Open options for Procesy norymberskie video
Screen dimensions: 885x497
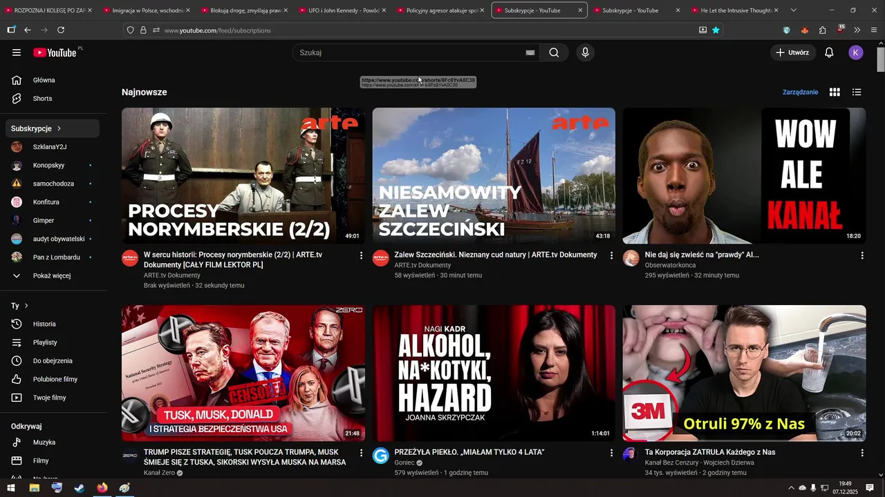coord(361,255)
